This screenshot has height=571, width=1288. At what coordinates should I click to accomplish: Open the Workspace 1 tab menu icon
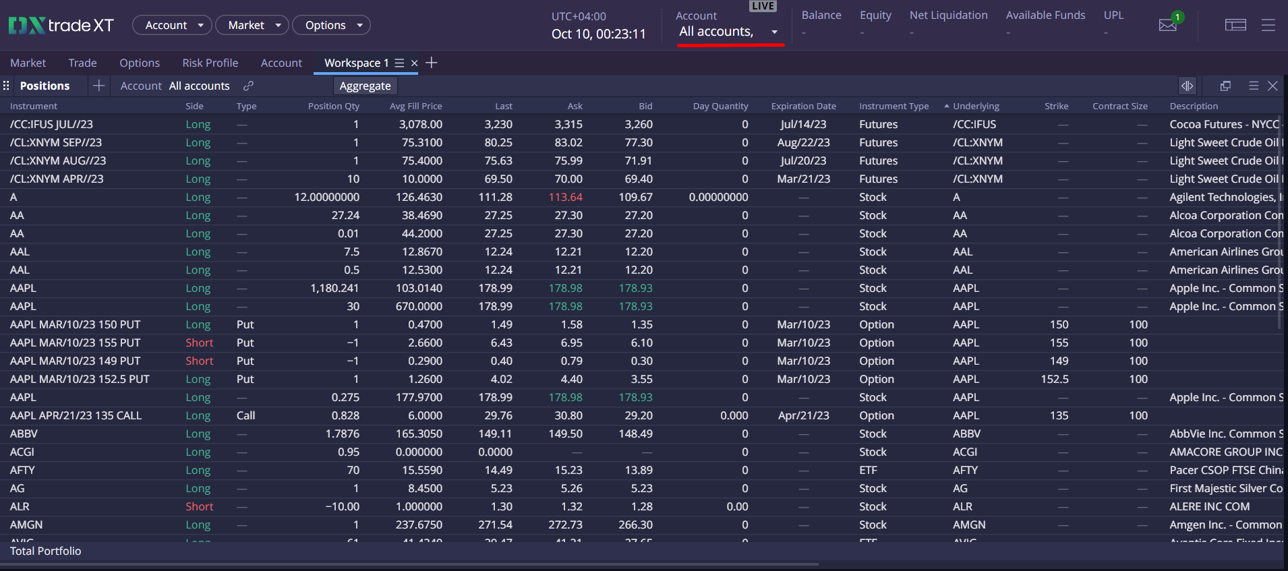tap(399, 63)
